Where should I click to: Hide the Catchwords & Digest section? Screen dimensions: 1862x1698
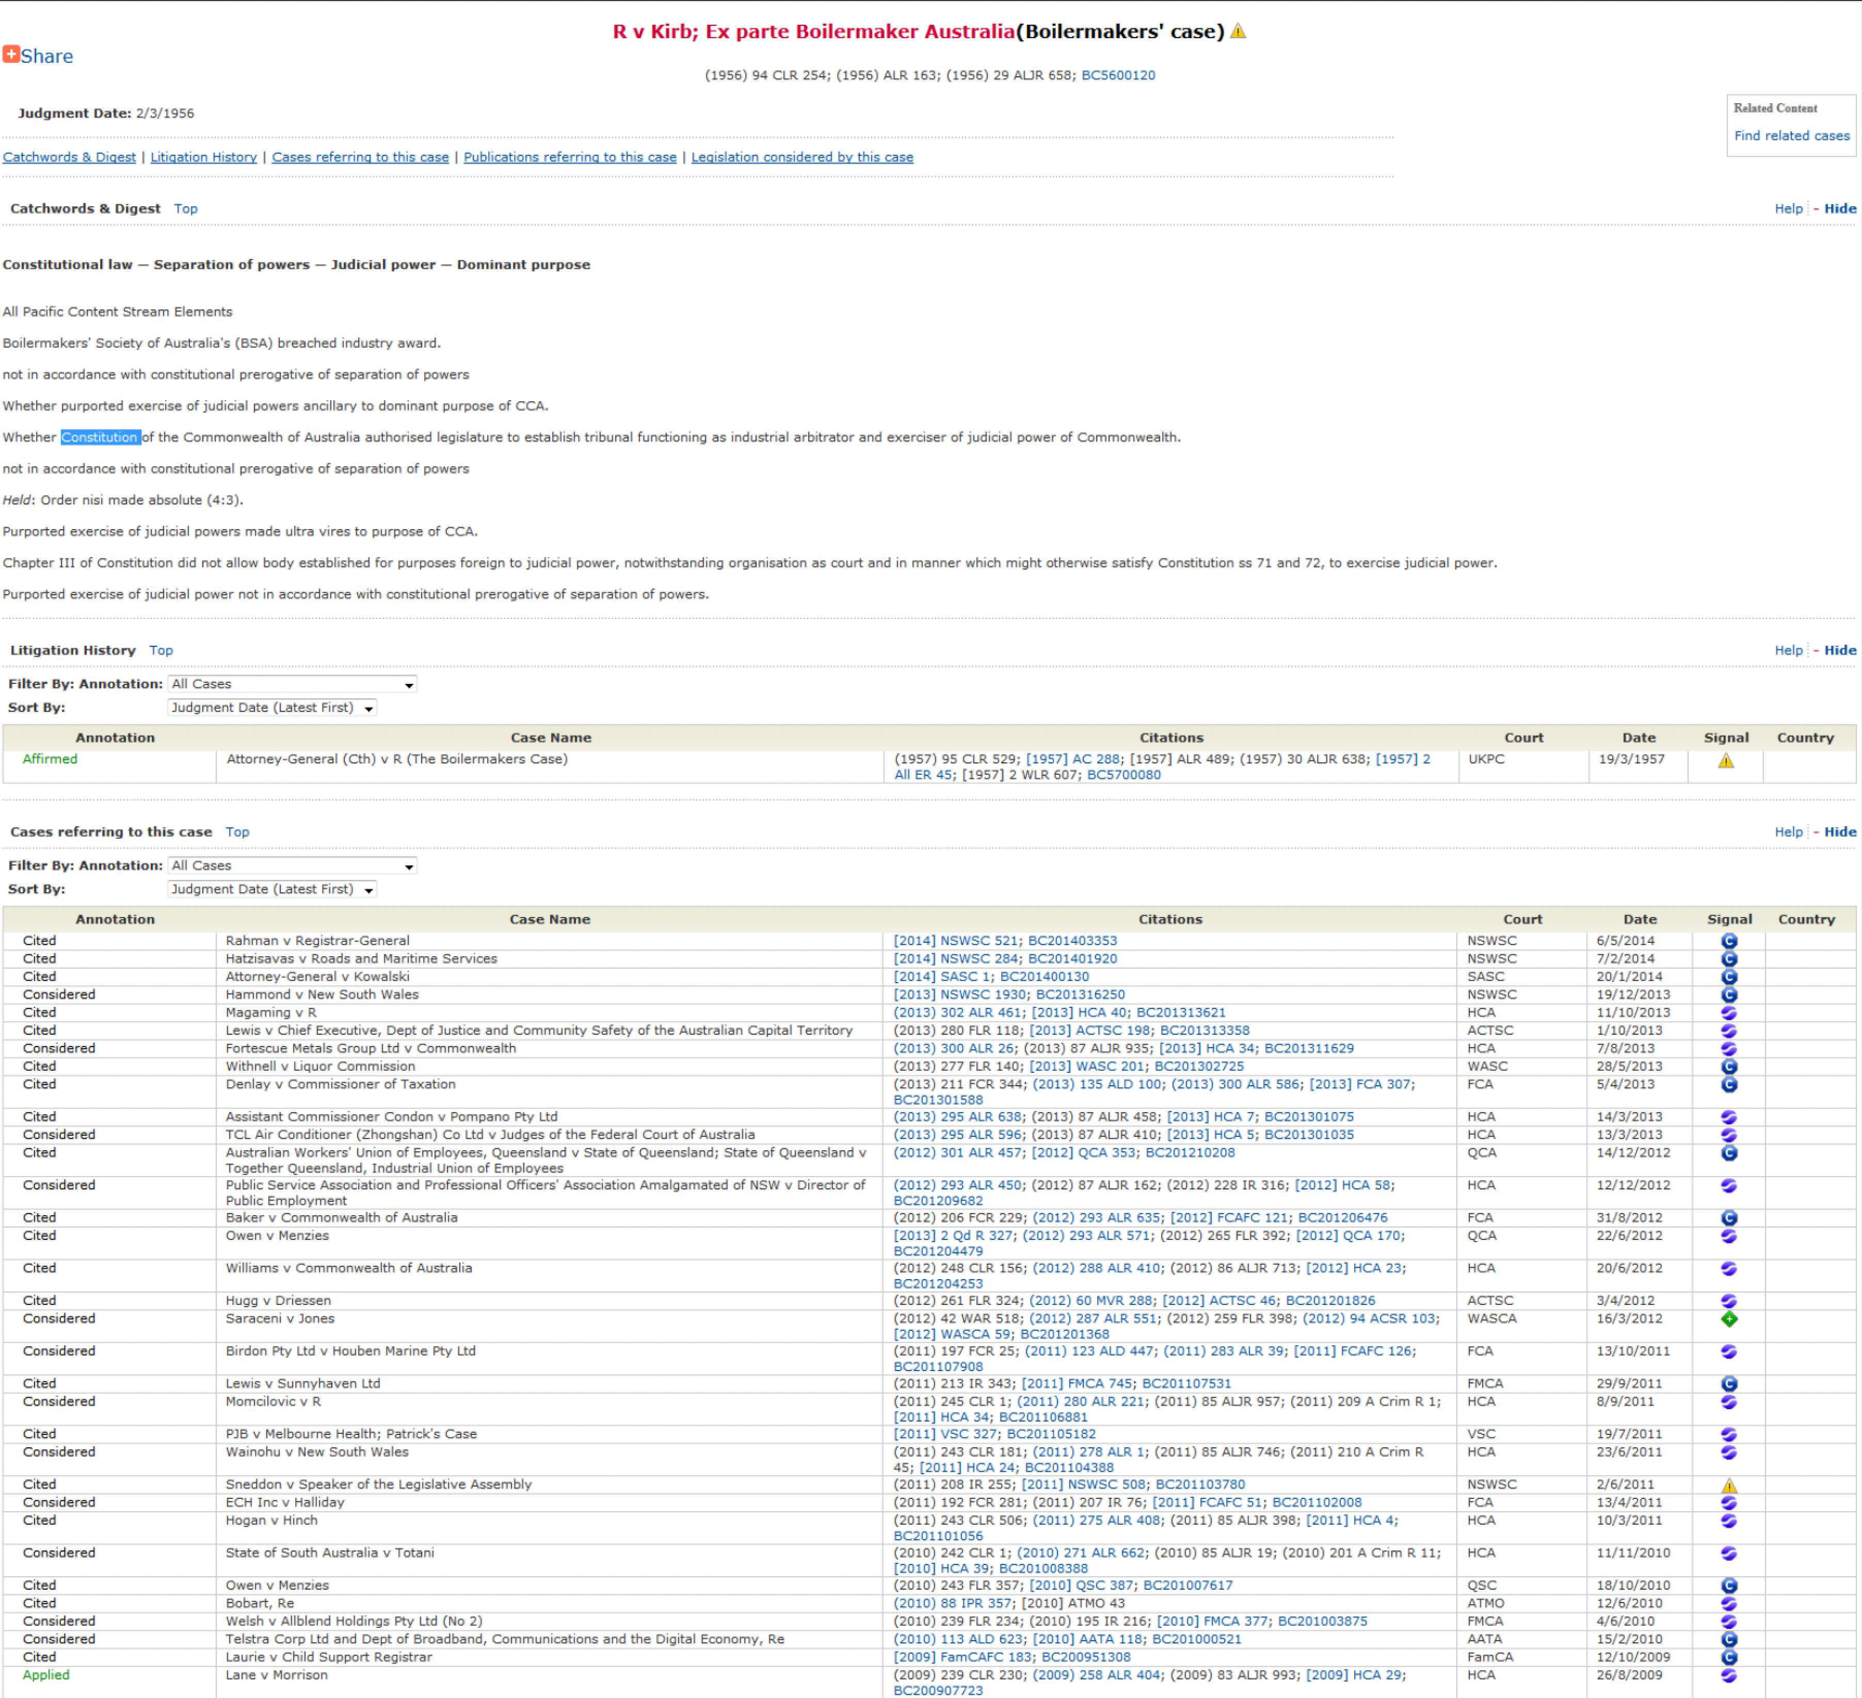tap(1839, 209)
